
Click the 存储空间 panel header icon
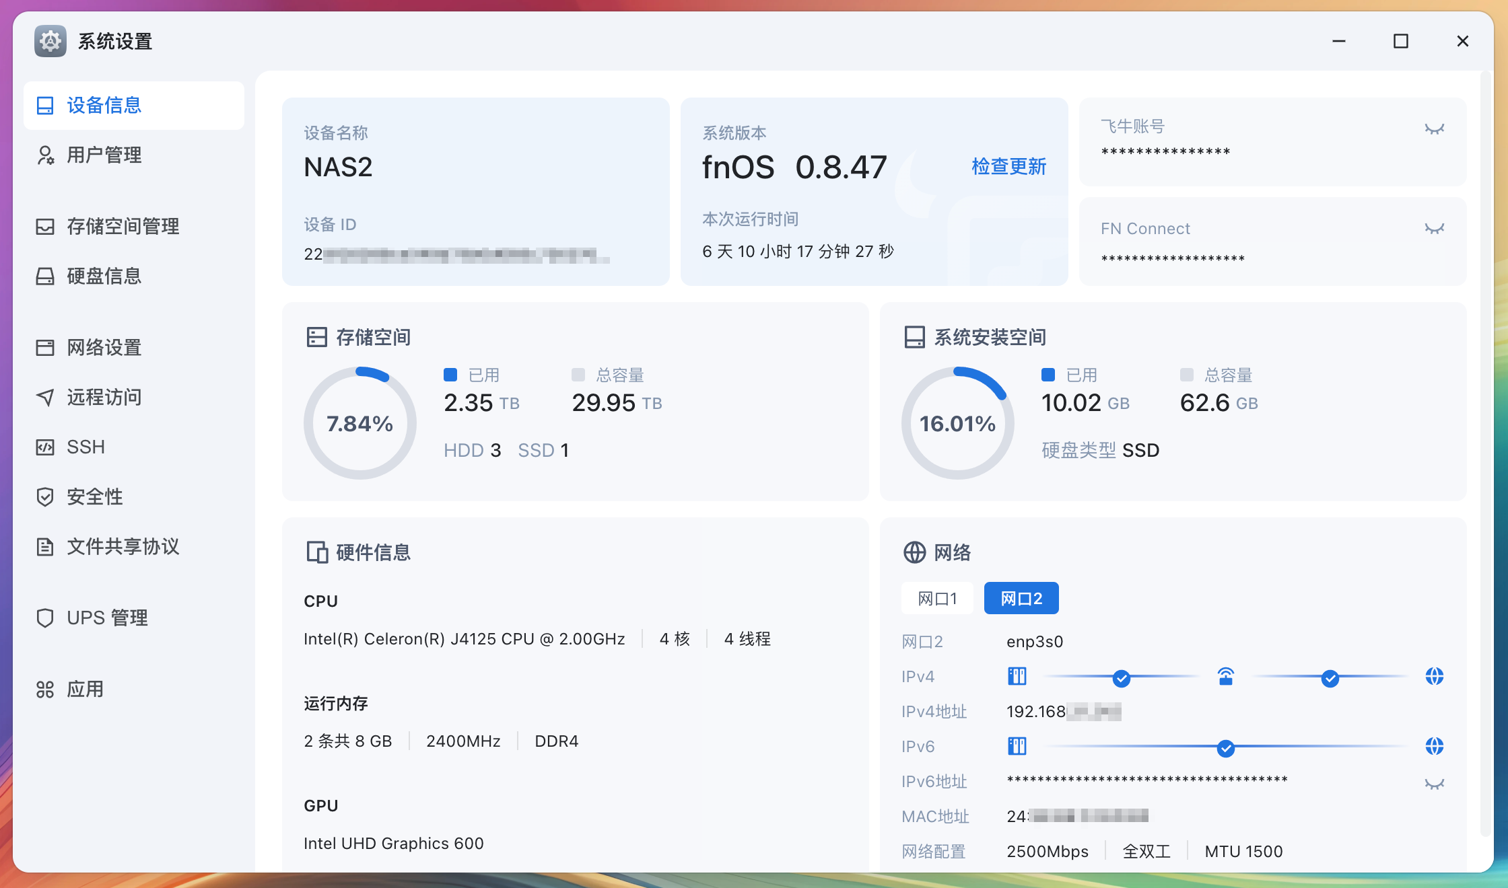tap(316, 337)
